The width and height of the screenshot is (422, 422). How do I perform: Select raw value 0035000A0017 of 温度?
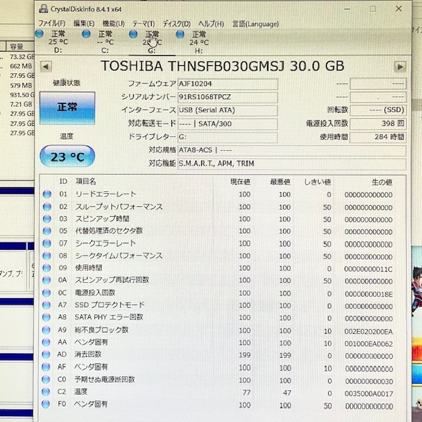point(369,394)
